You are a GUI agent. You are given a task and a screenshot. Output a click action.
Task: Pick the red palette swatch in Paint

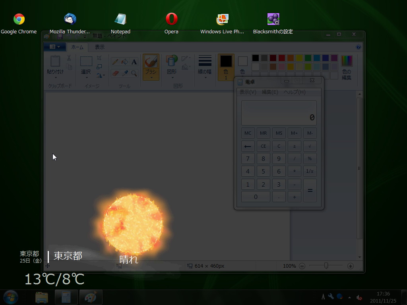[282, 58]
